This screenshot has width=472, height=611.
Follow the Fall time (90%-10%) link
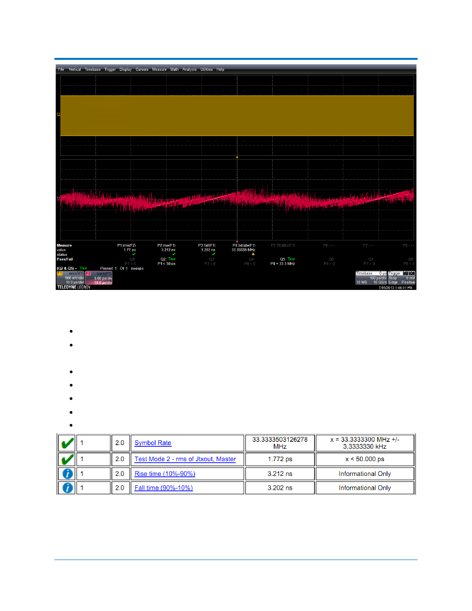click(x=164, y=488)
